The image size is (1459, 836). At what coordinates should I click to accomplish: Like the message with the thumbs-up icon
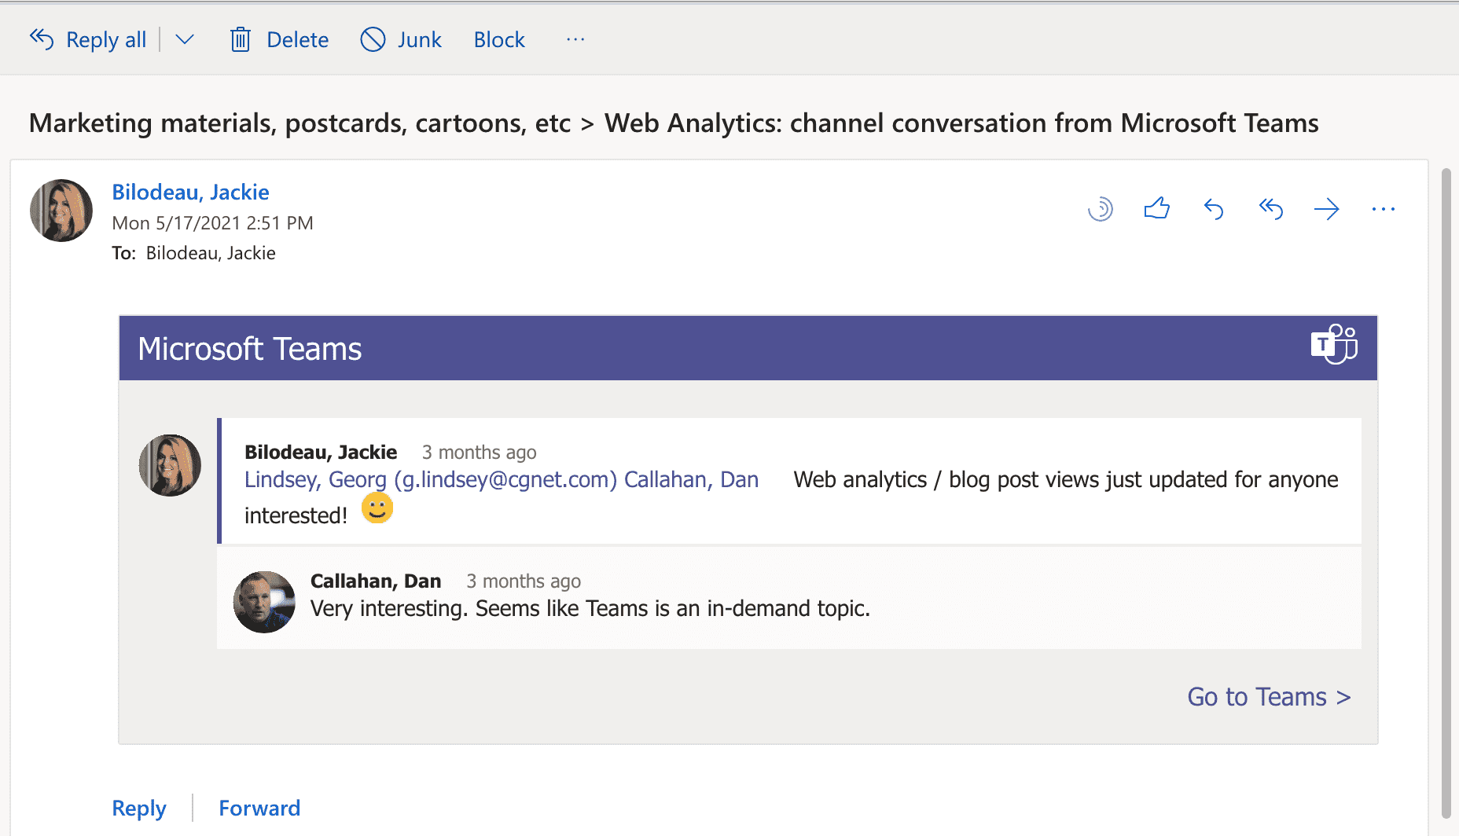[1156, 208]
